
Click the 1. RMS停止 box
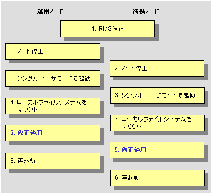(107, 29)
